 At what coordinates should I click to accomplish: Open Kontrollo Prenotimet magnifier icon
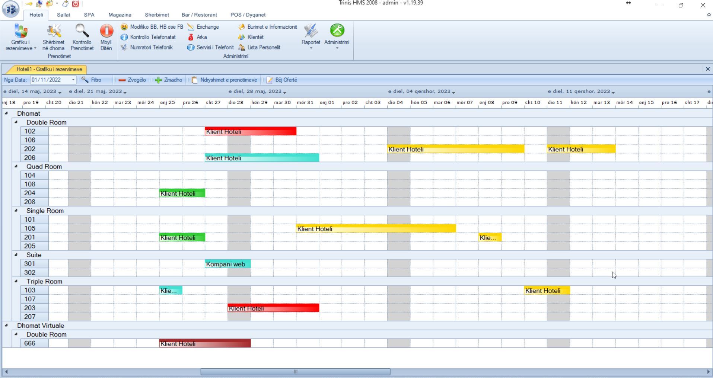click(82, 32)
